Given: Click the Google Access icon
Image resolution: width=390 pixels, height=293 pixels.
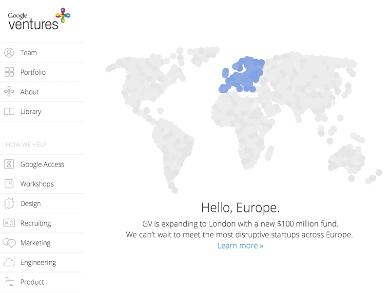Looking at the screenshot, I should coord(9,165).
